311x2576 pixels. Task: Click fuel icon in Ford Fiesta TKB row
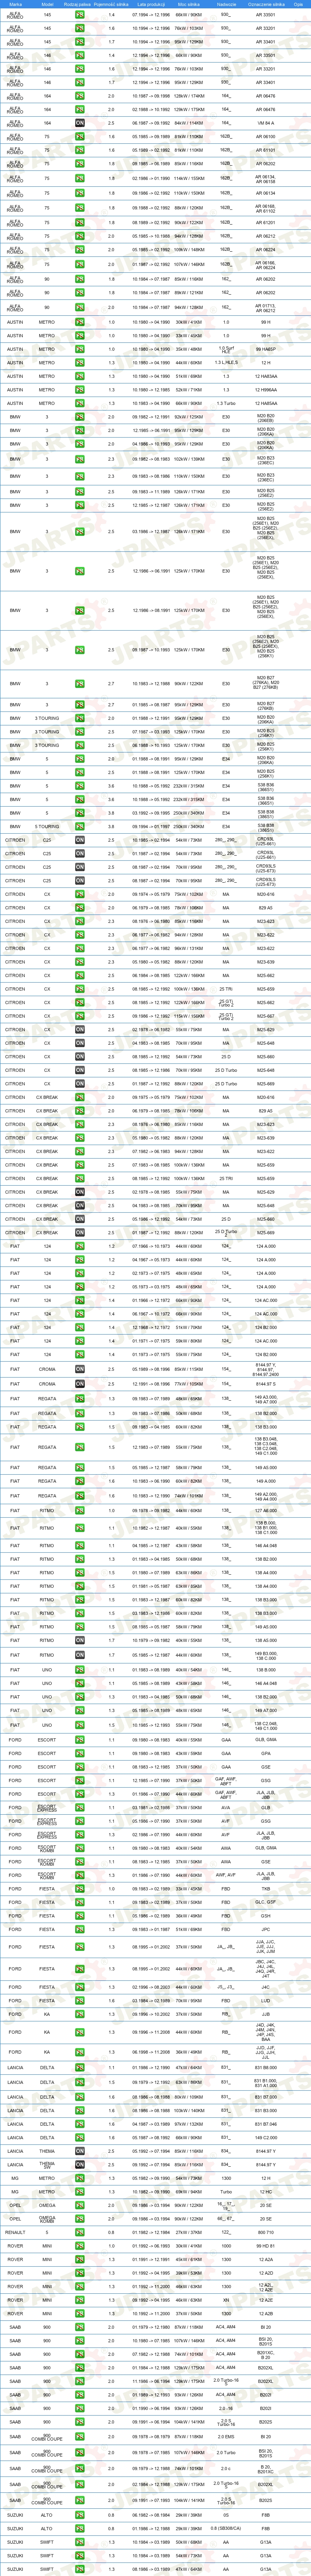80,1889
